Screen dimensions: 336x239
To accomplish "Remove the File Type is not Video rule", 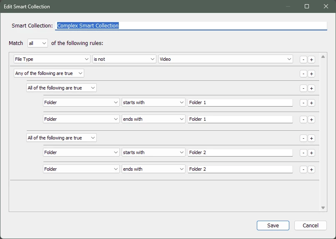I will click(x=303, y=60).
